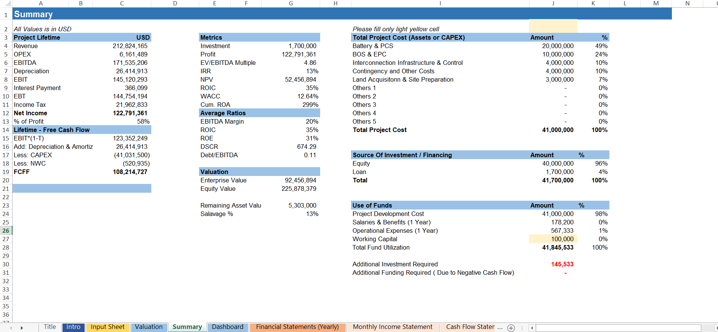The image size is (718, 332).
Task: Select the EBITDA Margin value 20%
Action: (x=312, y=121)
